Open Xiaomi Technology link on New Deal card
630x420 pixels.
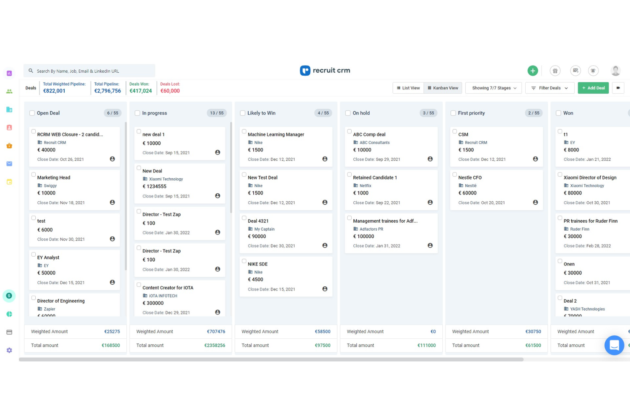[x=166, y=179]
